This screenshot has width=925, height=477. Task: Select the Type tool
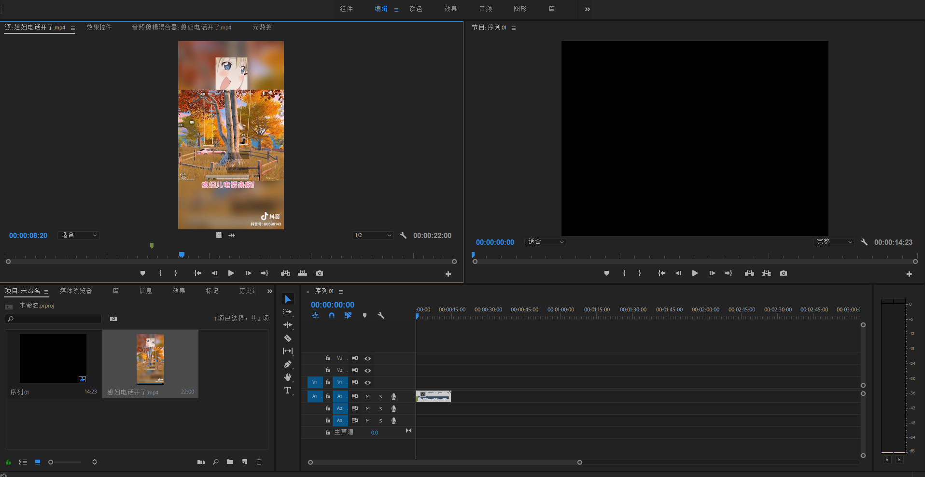[x=288, y=391]
